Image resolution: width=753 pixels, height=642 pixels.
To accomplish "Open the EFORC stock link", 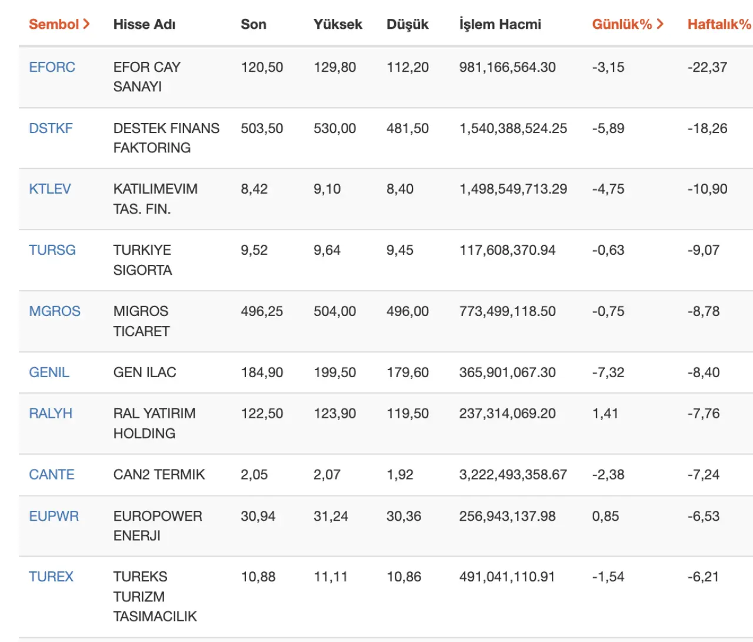I will click(52, 67).
